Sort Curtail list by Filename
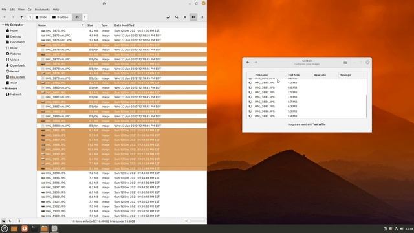Screen dimensions: 414x233 click(270, 75)
